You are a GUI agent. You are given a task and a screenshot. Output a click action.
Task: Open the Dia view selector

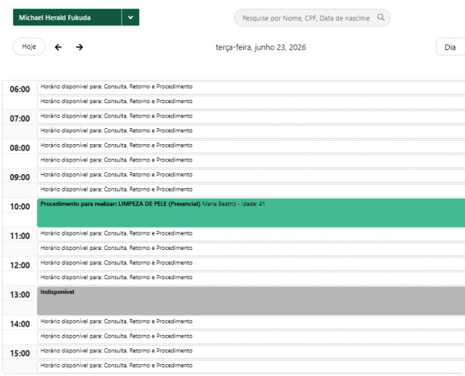pyautogui.click(x=450, y=47)
